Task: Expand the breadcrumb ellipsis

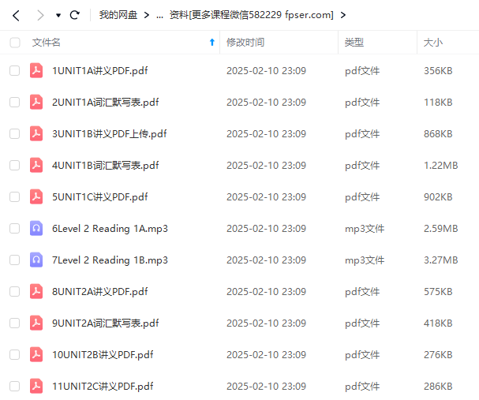Action: pyautogui.click(x=159, y=15)
